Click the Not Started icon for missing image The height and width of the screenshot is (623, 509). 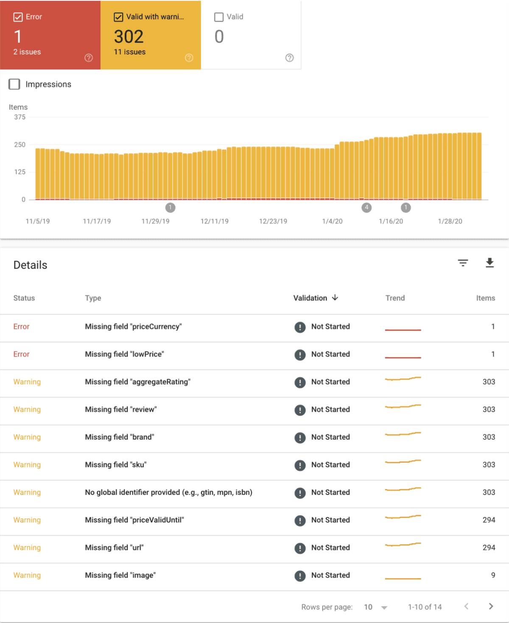tap(300, 575)
